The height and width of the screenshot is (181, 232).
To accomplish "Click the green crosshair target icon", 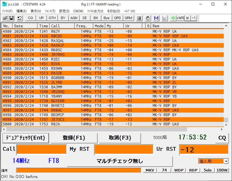I will (173, 18).
